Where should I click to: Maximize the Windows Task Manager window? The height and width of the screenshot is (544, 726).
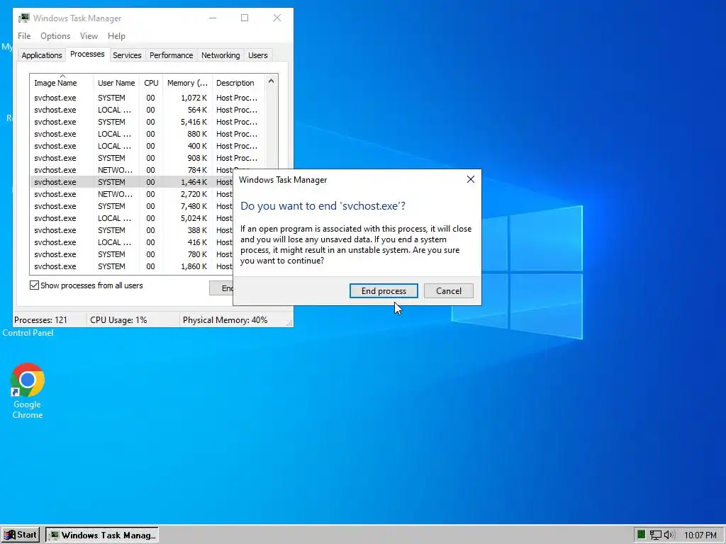pos(245,18)
